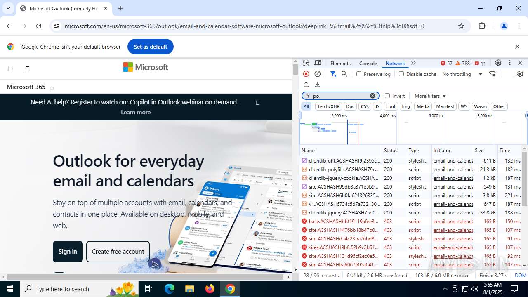Open Firefox from the taskbar

point(210,289)
